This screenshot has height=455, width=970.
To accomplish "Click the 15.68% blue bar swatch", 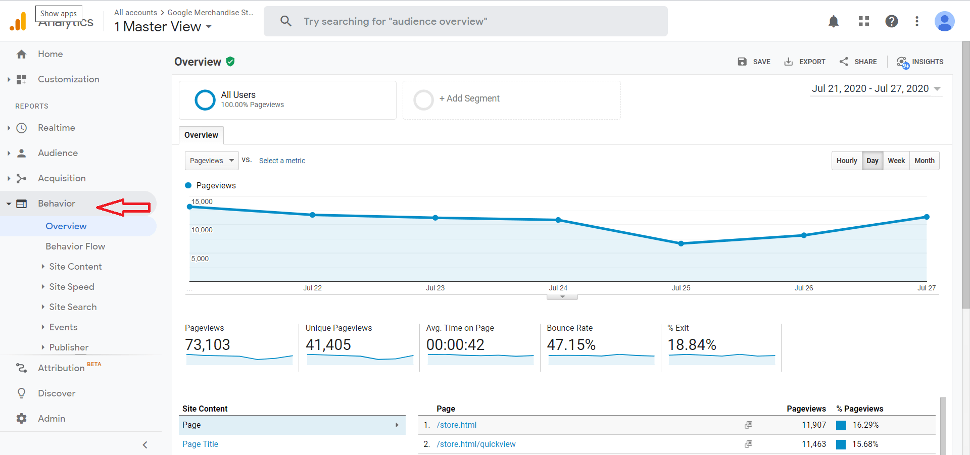I will 841,444.
